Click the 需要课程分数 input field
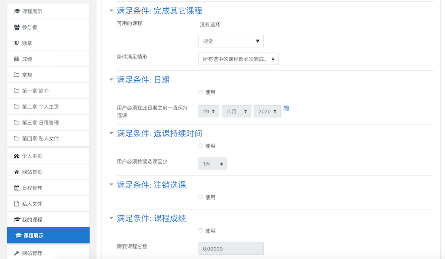Image resolution: width=445 pixels, height=259 pixels. (x=231, y=249)
